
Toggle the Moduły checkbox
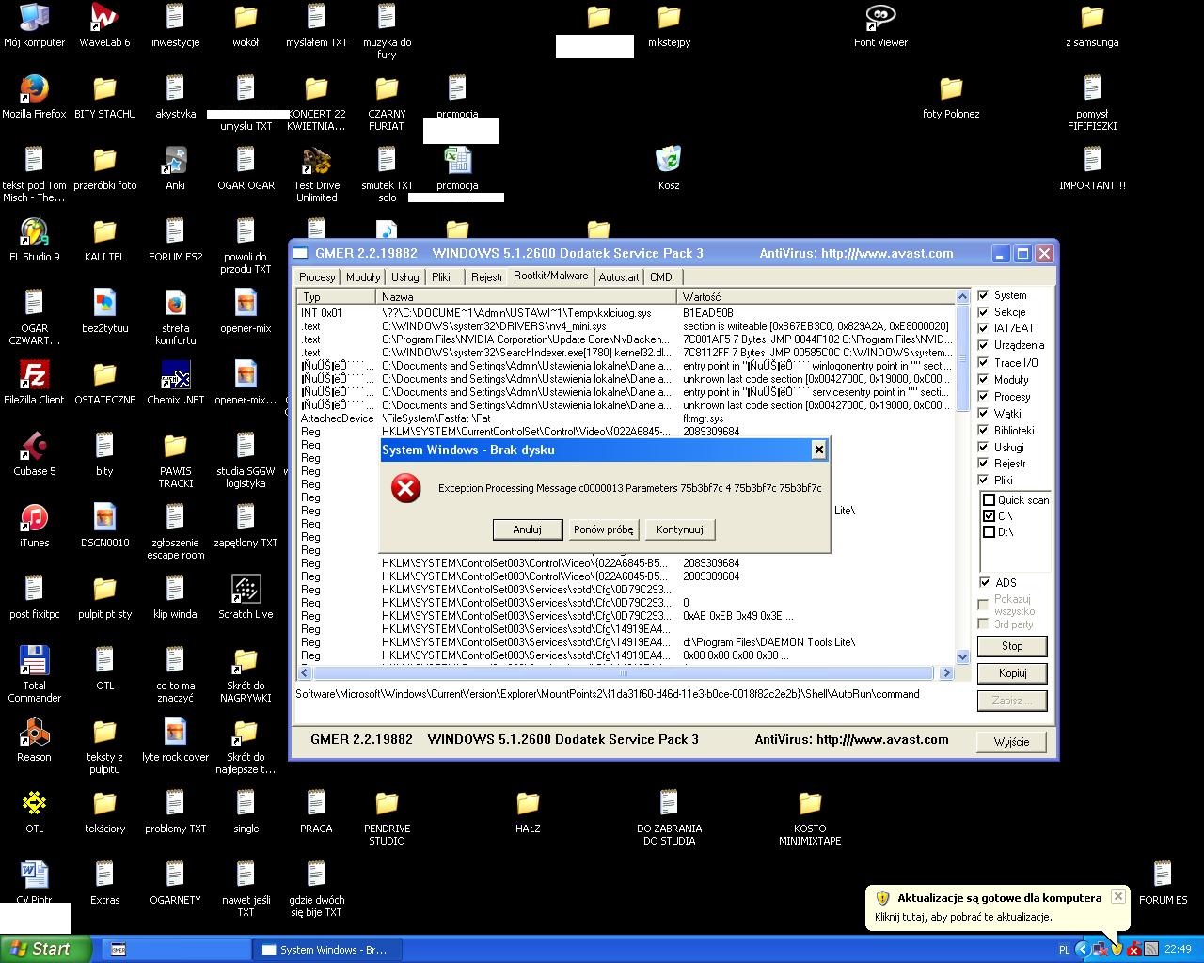(984, 379)
